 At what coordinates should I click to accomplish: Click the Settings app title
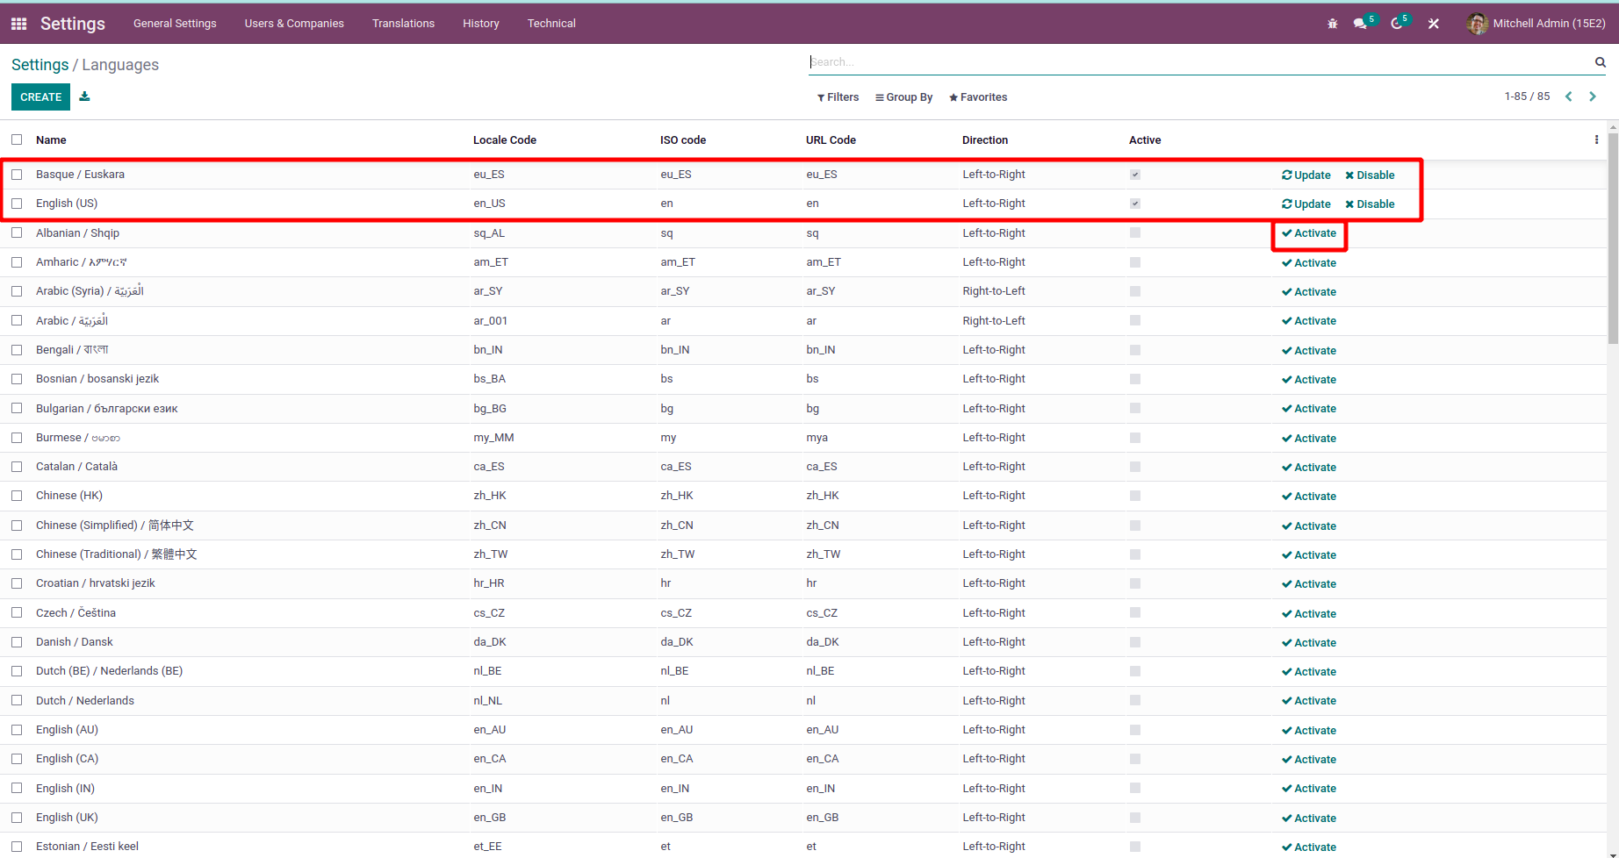point(73,24)
